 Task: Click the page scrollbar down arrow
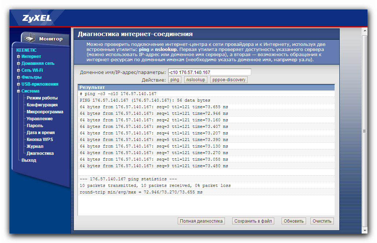tap(364, 231)
